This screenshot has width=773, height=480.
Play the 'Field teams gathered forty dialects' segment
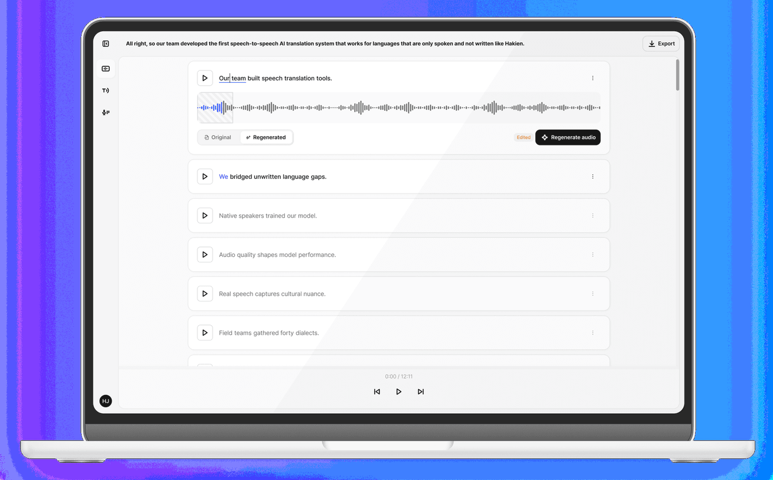(205, 333)
